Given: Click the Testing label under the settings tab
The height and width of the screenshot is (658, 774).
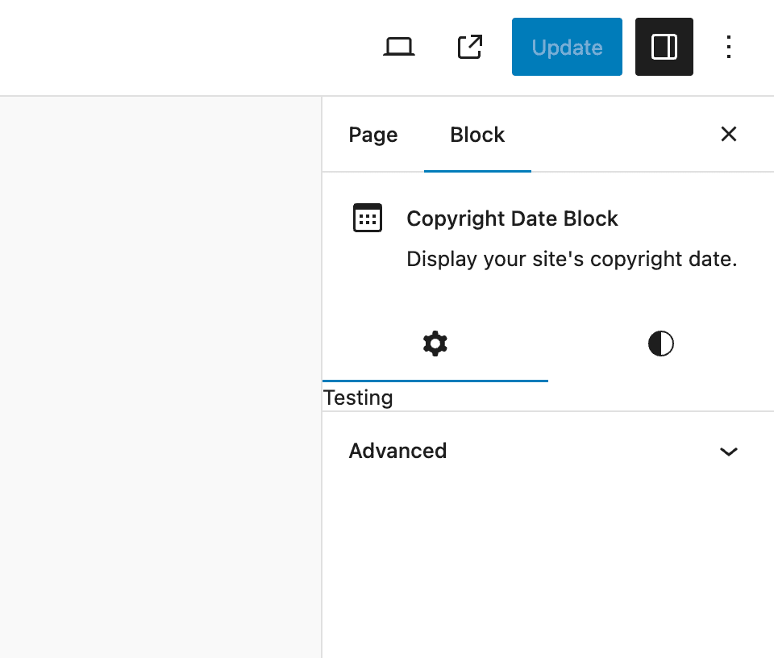Looking at the screenshot, I should 358,397.
